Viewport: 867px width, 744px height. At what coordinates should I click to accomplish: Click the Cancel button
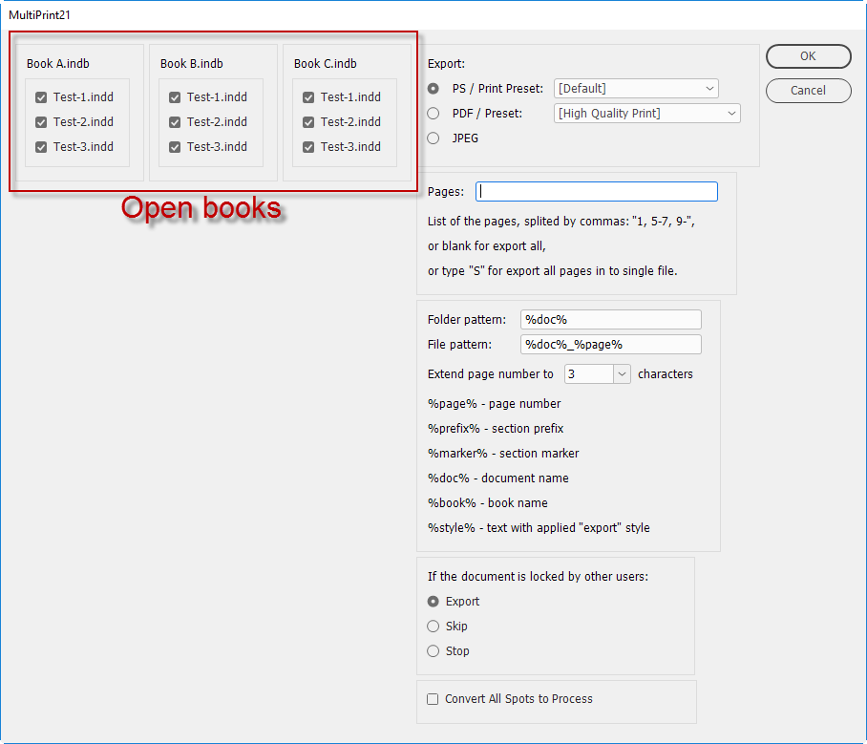(808, 91)
